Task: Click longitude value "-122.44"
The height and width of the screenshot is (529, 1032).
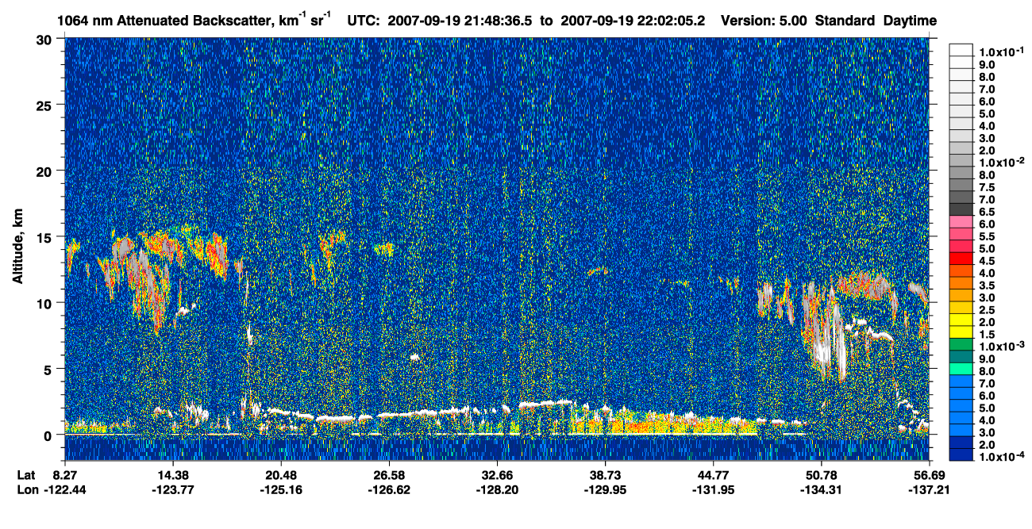Action: coord(64,489)
